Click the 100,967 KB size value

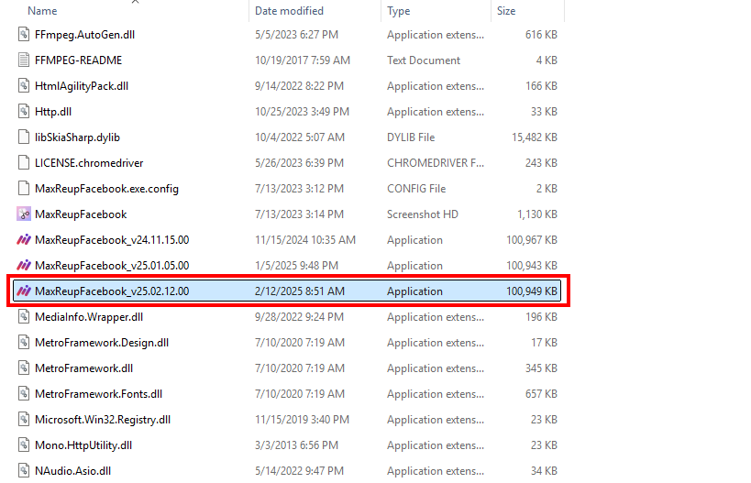pyautogui.click(x=532, y=240)
